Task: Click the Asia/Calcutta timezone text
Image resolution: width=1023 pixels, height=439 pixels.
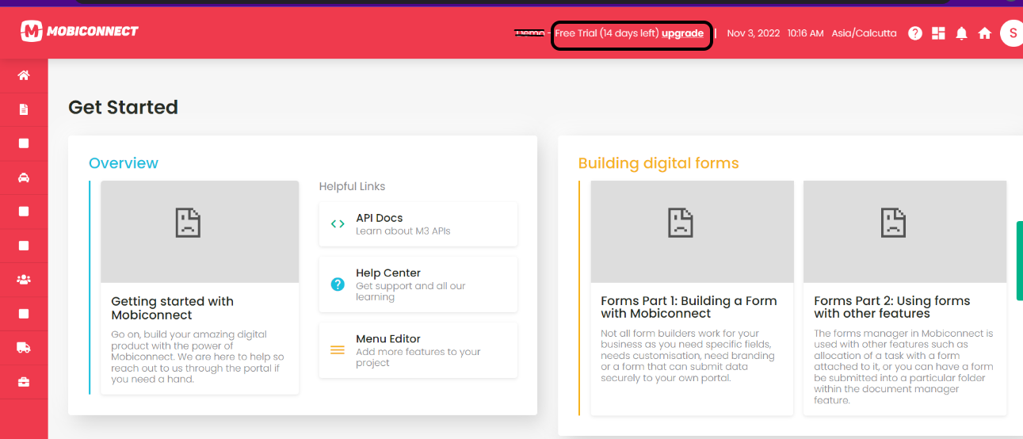Action: (x=864, y=33)
